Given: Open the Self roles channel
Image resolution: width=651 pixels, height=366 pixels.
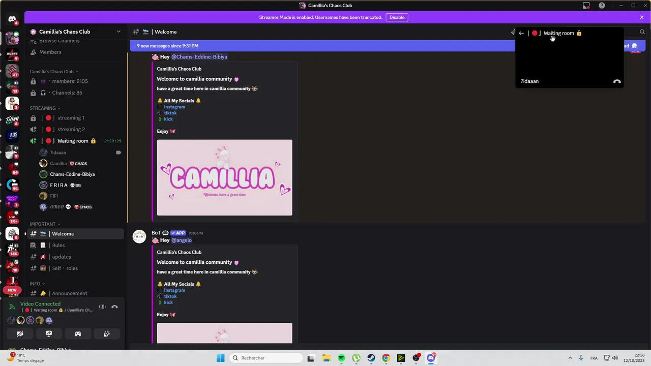Looking at the screenshot, I should (75, 268).
